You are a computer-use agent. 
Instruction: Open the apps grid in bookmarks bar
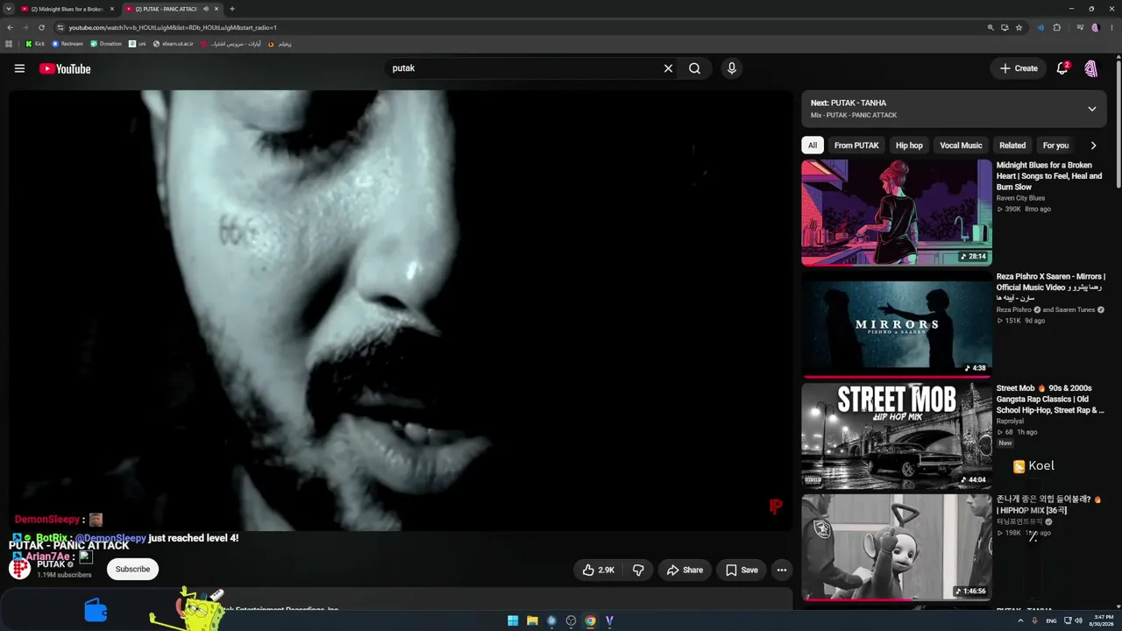[9, 44]
